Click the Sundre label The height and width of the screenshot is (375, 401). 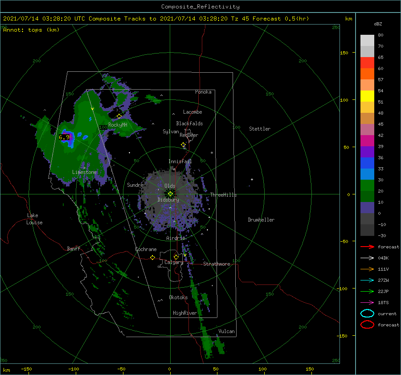pos(135,185)
